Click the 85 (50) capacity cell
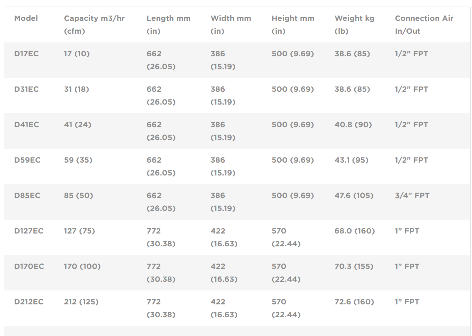Screen dimensions: 472x336 click(78, 196)
